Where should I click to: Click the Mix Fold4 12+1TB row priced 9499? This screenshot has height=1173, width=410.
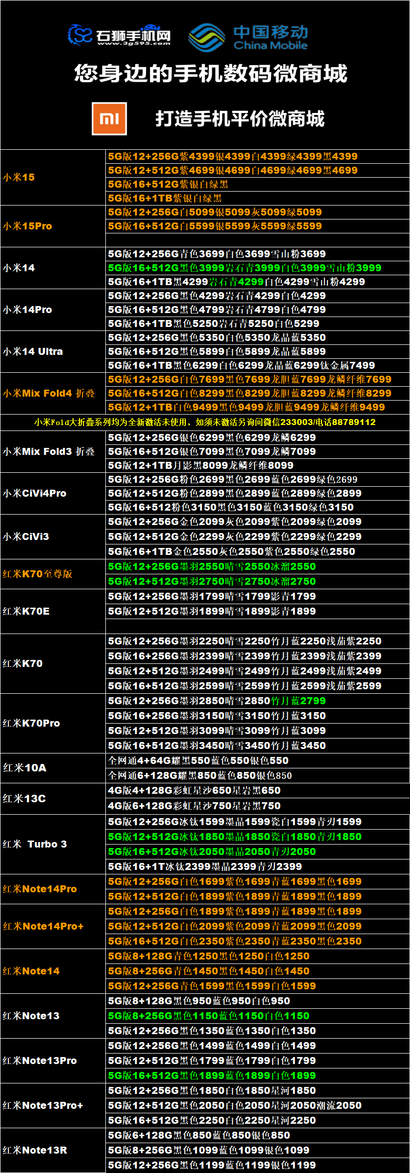[257, 407]
